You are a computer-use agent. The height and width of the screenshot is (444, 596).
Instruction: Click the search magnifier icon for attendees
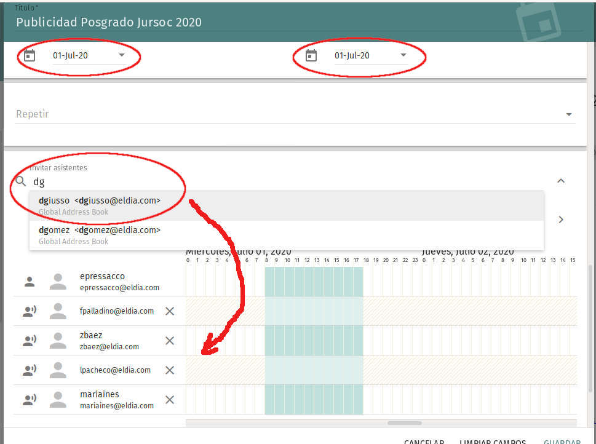point(21,181)
